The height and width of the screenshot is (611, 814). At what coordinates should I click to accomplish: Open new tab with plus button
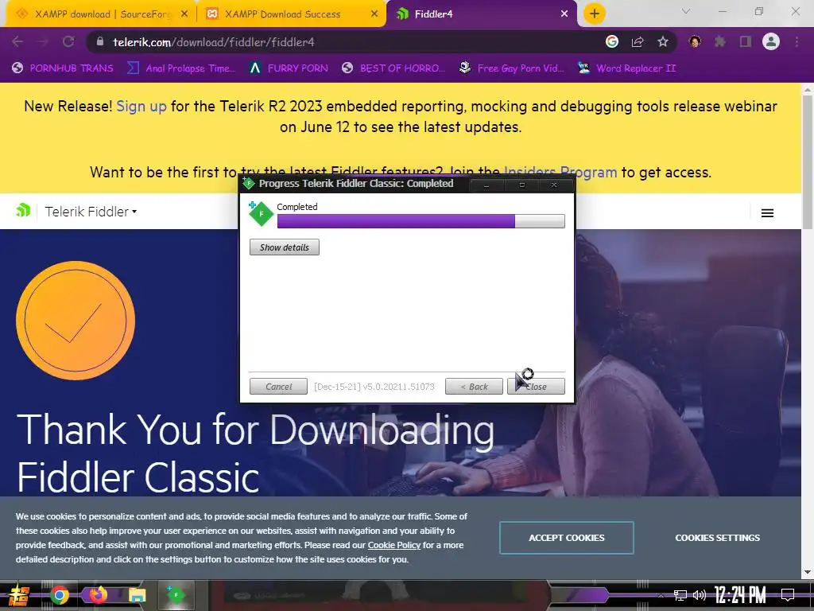(x=595, y=14)
